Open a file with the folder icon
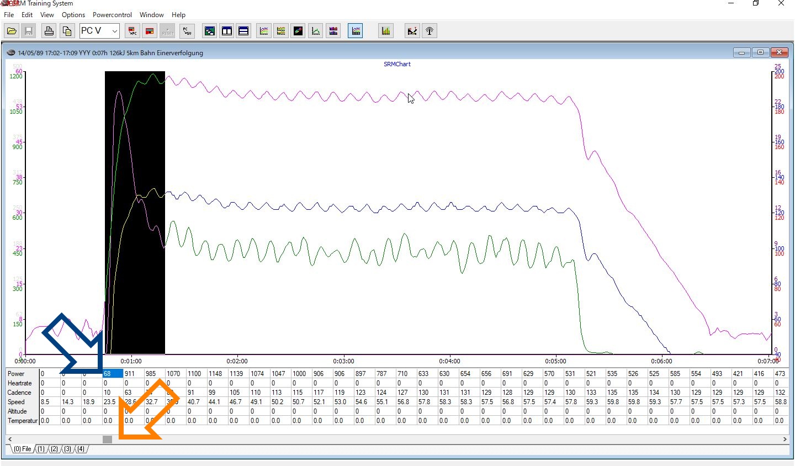Screen dimensions: 795x466 (x=12, y=31)
